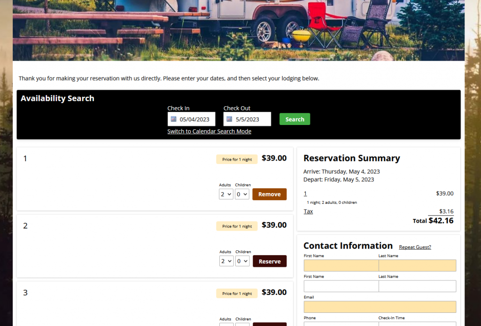Viewport: 481px width, 326px height.
Task: Open Children dropdown for site 1
Action: click(242, 194)
